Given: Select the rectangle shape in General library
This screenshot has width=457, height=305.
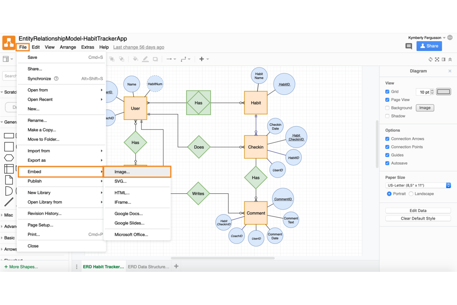Looking at the screenshot, I should [9, 136].
